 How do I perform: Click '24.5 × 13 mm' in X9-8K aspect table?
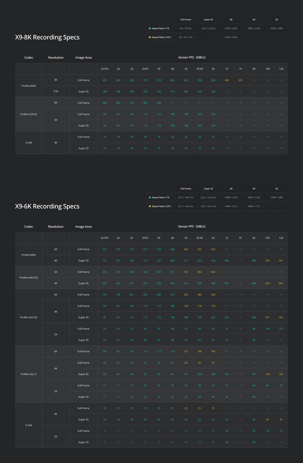(209, 28)
